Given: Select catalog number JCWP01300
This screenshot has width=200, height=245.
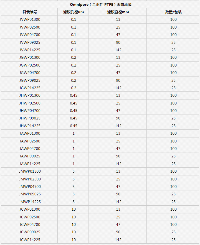Looking at the screenshot, I should [30, 209].
